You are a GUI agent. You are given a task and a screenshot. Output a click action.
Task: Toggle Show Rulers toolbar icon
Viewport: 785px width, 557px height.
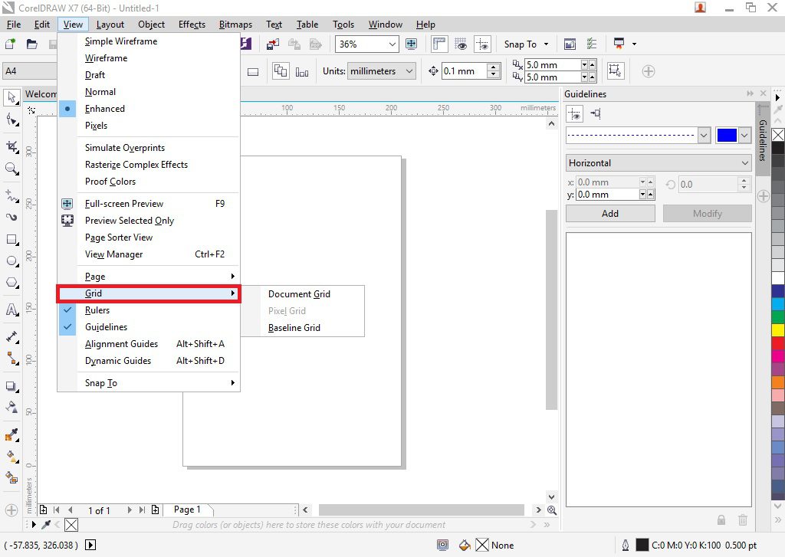click(x=439, y=44)
